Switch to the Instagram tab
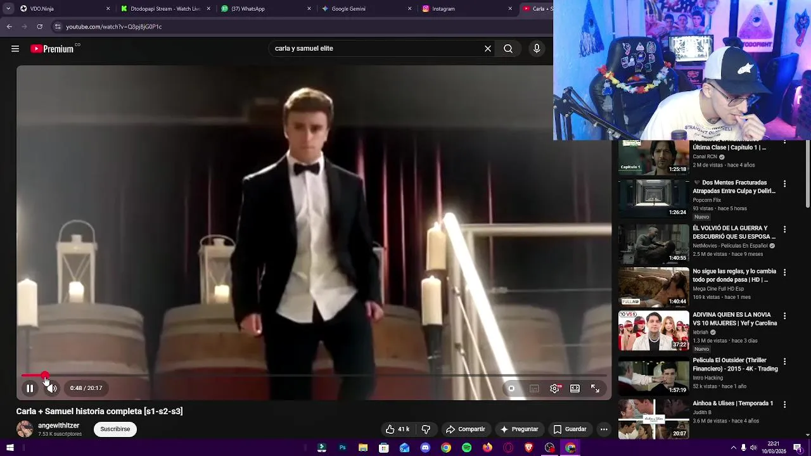Screen dimensions: 811x456 [x=466, y=9]
